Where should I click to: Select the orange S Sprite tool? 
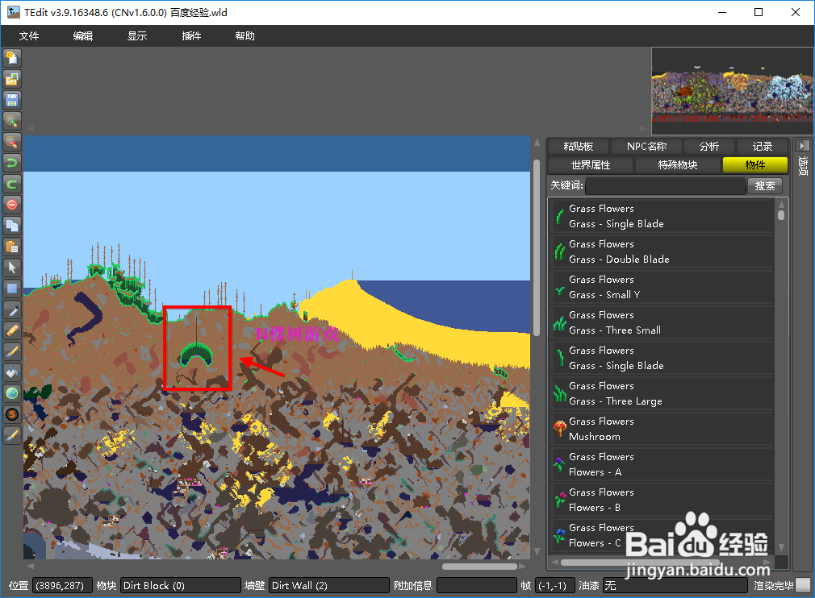click(12, 414)
